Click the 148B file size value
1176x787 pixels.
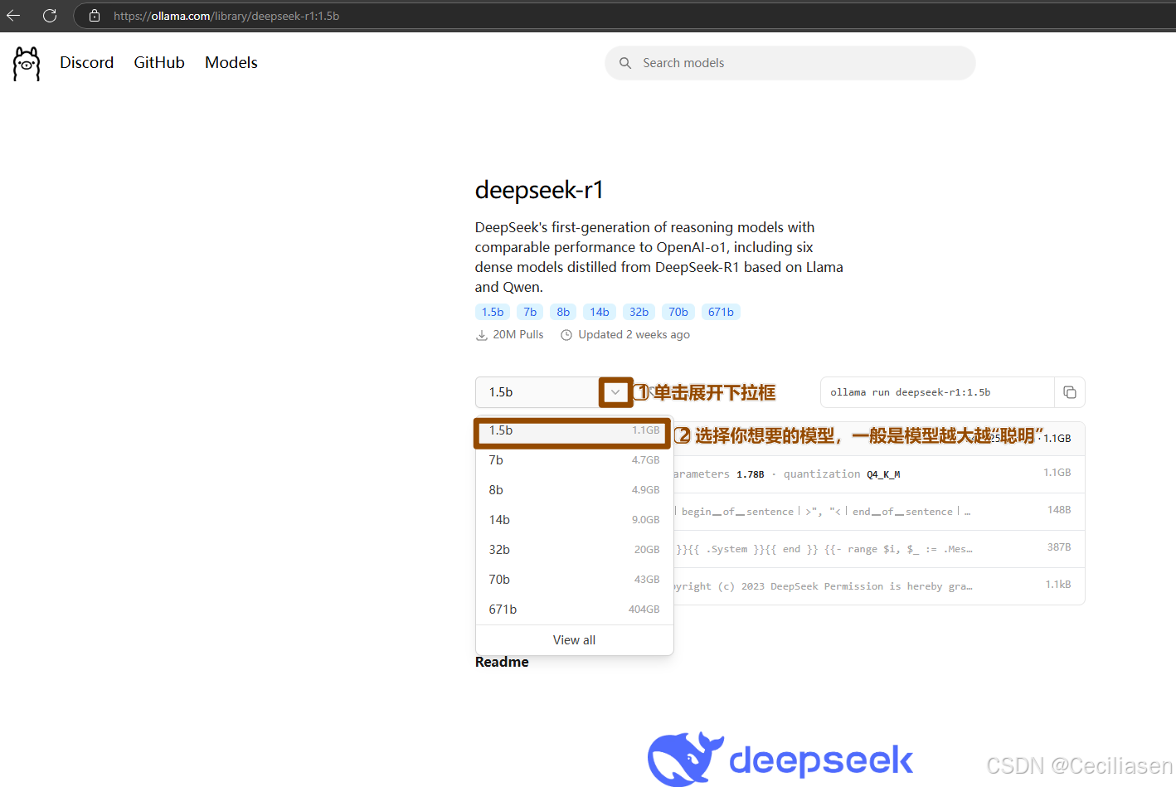pos(1059,510)
